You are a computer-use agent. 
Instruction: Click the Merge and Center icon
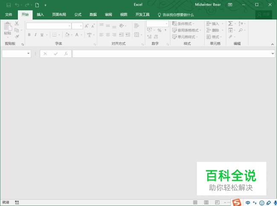point(136,34)
